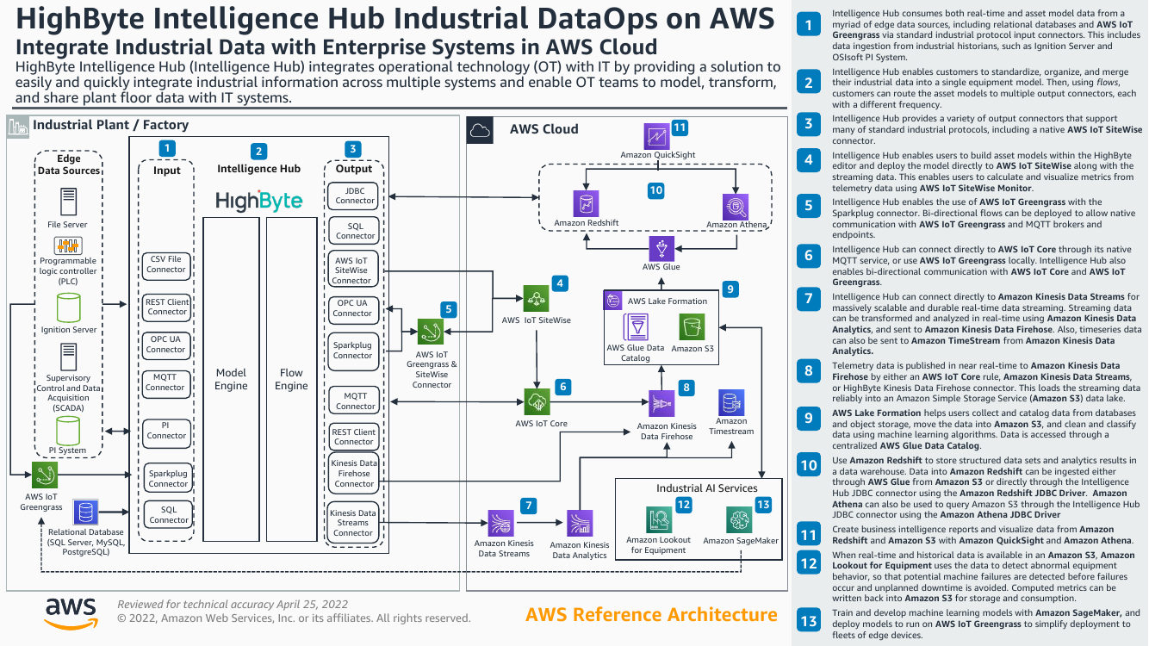Click the input MQTT Connector box
Image resolution: width=1149 pixels, height=646 pixels.
(165, 382)
